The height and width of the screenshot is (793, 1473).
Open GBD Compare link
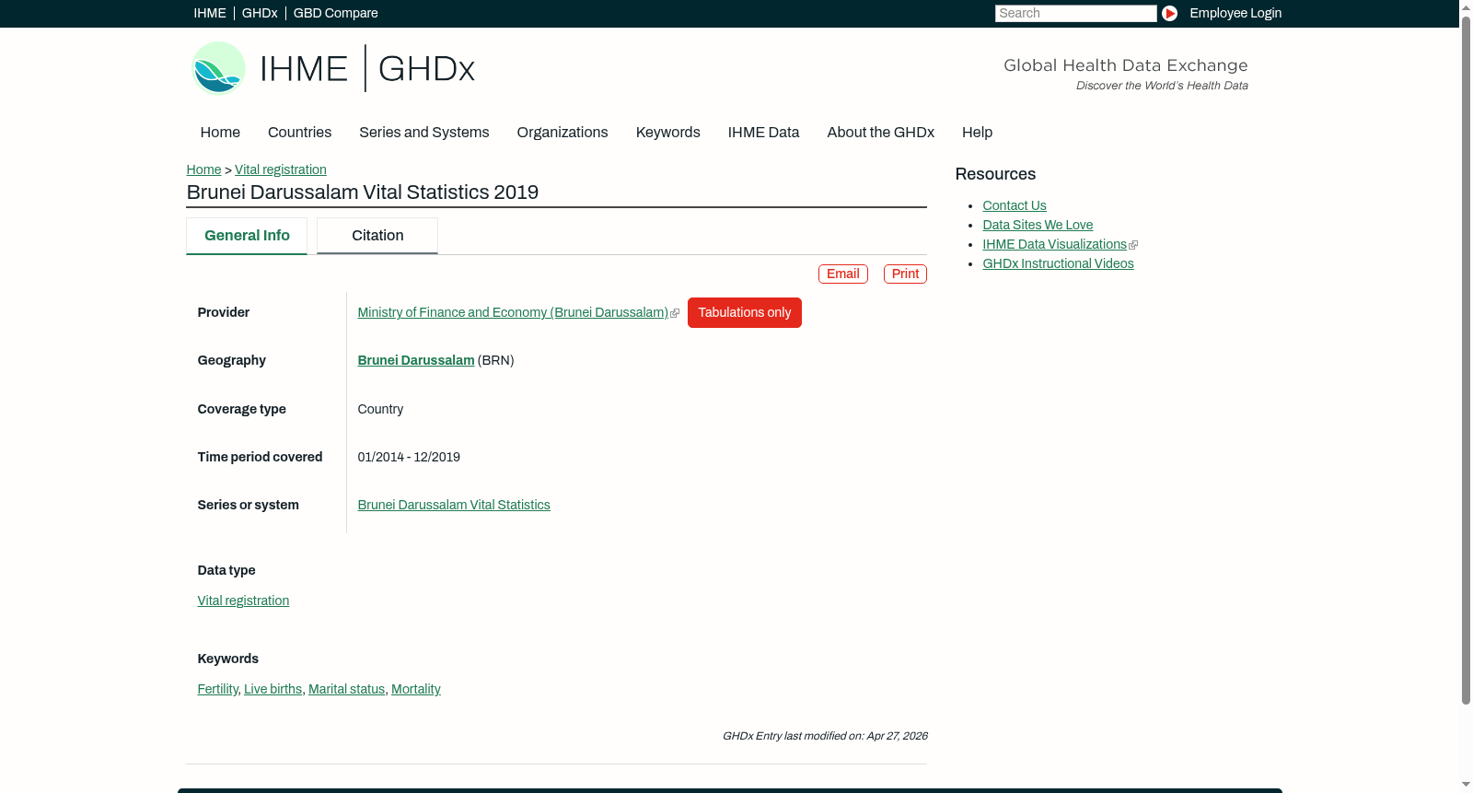click(x=335, y=13)
